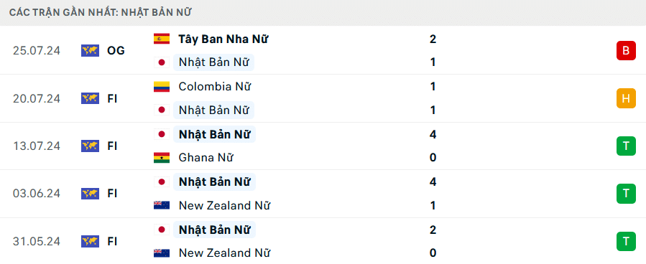Click the green T badge for Ghana match
The width and height of the screenshot is (646, 264).
[626, 146]
